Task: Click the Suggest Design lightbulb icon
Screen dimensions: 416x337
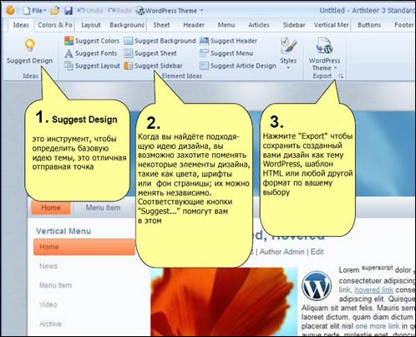Action: 29,45
